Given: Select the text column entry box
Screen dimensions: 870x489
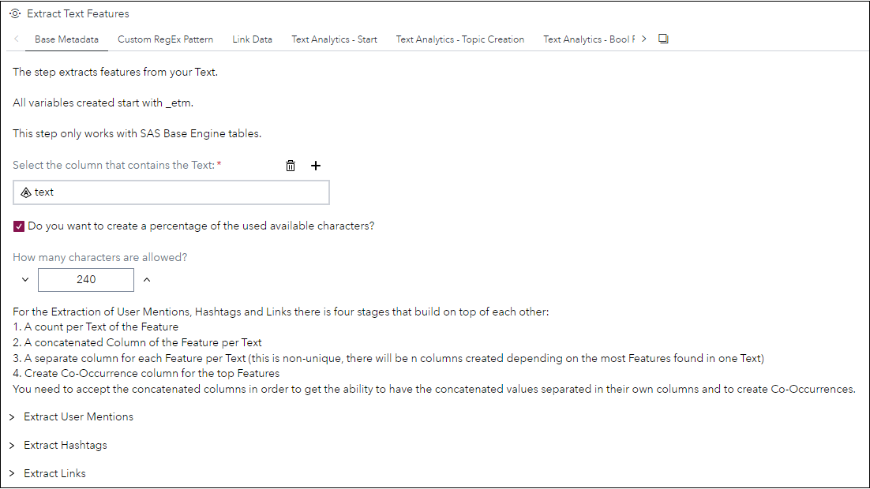Looking at the screenshot, I should (x=171, y=192).
